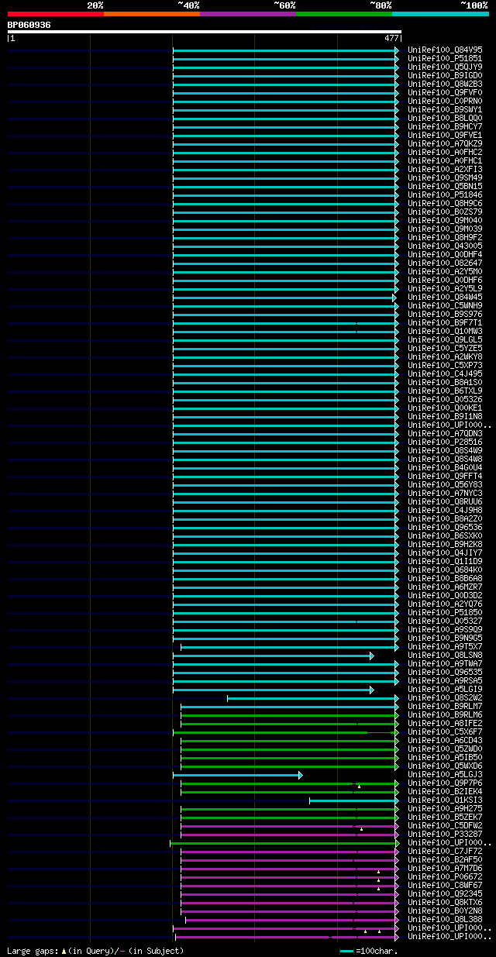Open hit UniRef100_P33287
The width and height of the screenshot is (496, 957).
[445, 834]
